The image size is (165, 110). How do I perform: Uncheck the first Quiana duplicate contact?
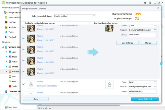point(24,28)
